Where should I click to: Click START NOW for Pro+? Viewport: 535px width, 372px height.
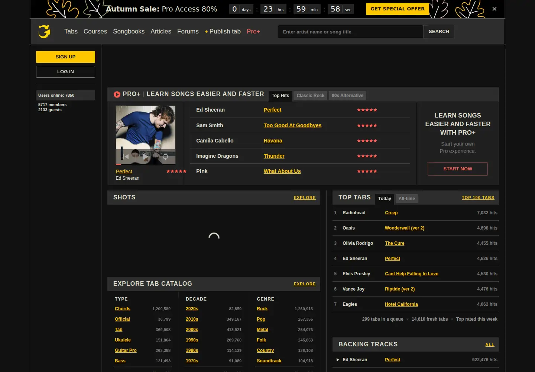458,169
